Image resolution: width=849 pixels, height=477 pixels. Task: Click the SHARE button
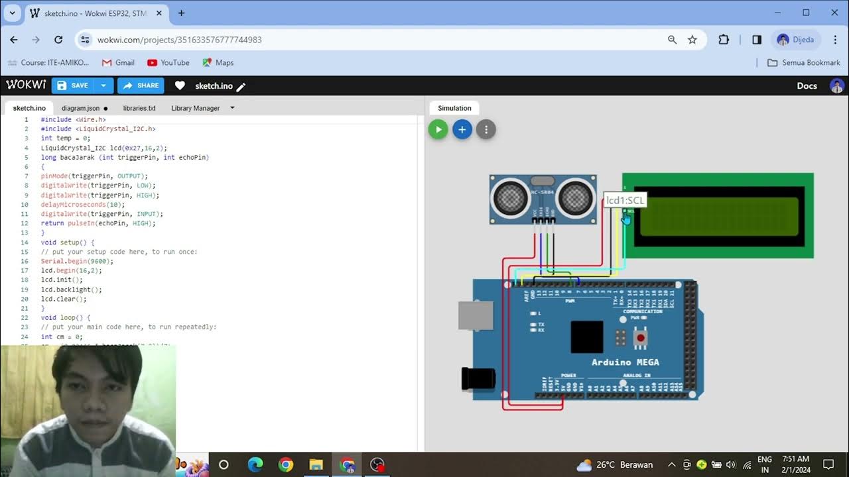pyautogui.click(x=141, y=85)
